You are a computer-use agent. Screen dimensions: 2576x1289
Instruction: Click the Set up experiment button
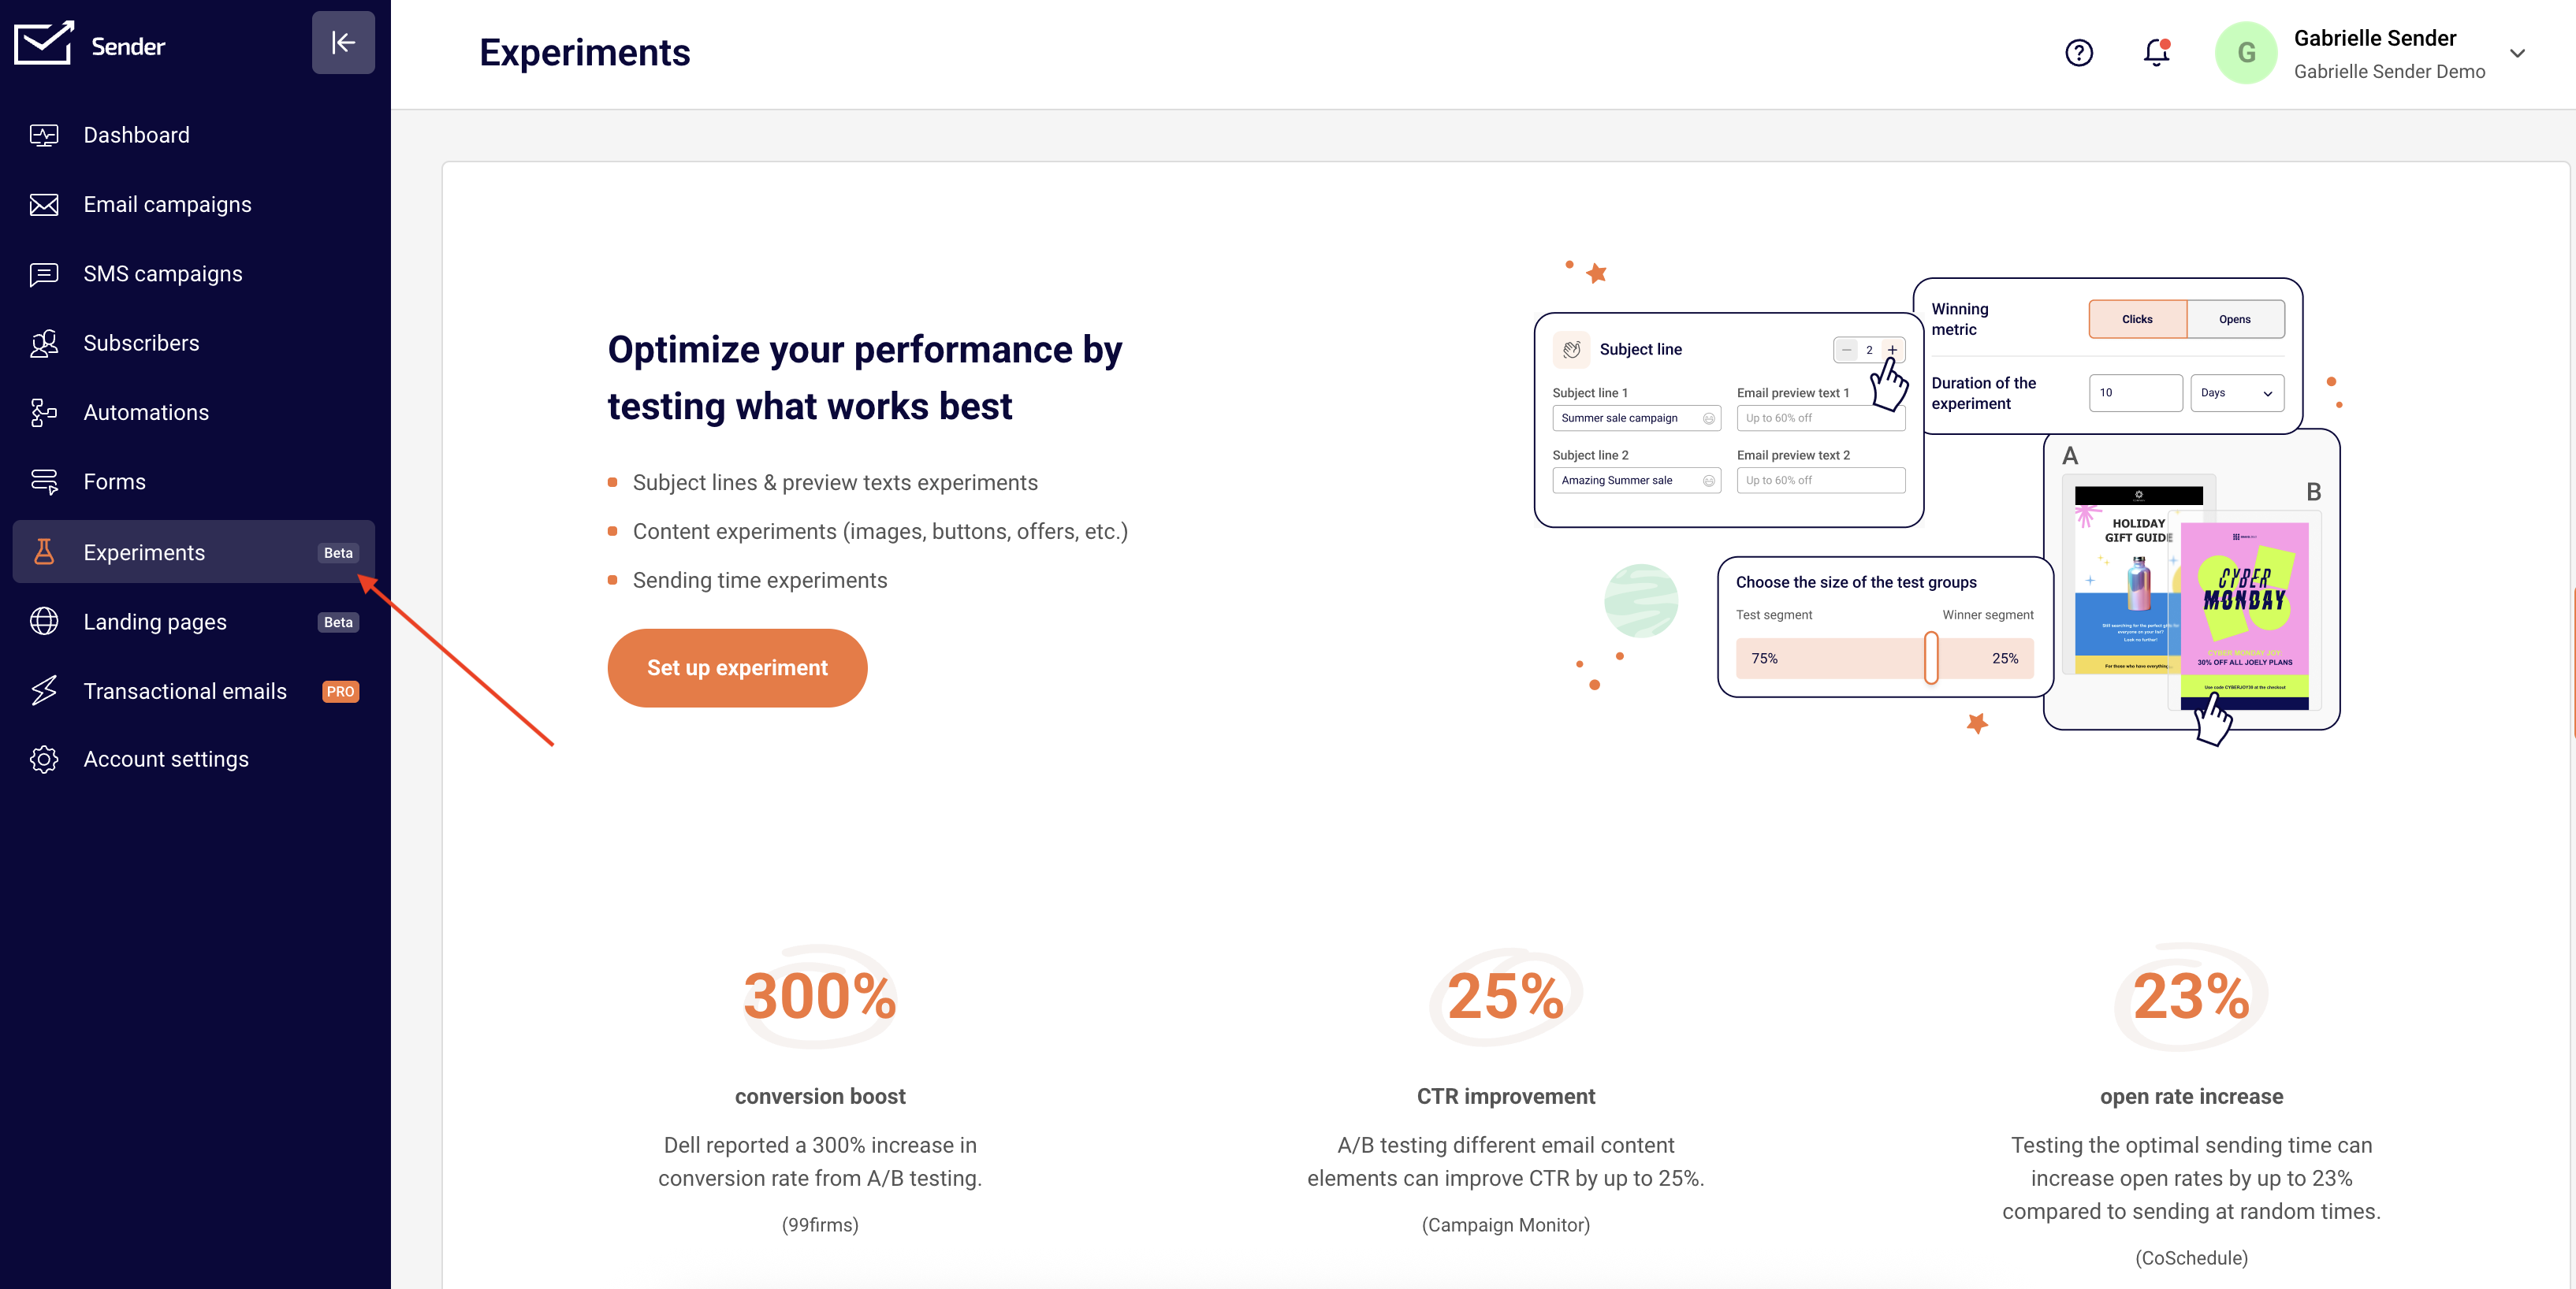pos(737,667)
